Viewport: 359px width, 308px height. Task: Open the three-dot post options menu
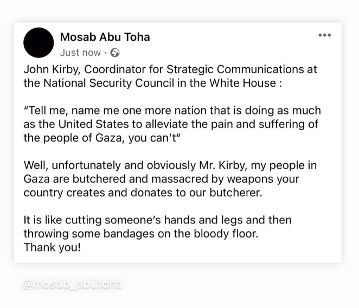click(x=324, y=36)
